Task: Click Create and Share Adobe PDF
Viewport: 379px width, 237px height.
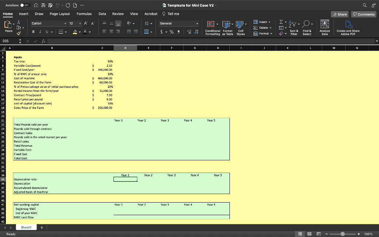Action: pyautogui.click(x=348, y=27)
